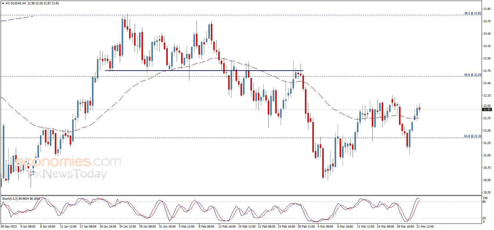The width and height of the screenshot is (494, 230).
Task: Click the 17 Jan 08:00 time label
Action: click(88, 227)
